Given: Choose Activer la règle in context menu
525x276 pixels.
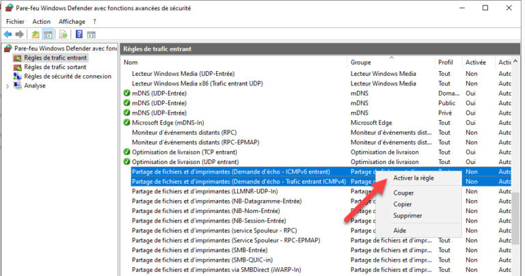Looking at the screenshot, I should click(x=414, y=178).
